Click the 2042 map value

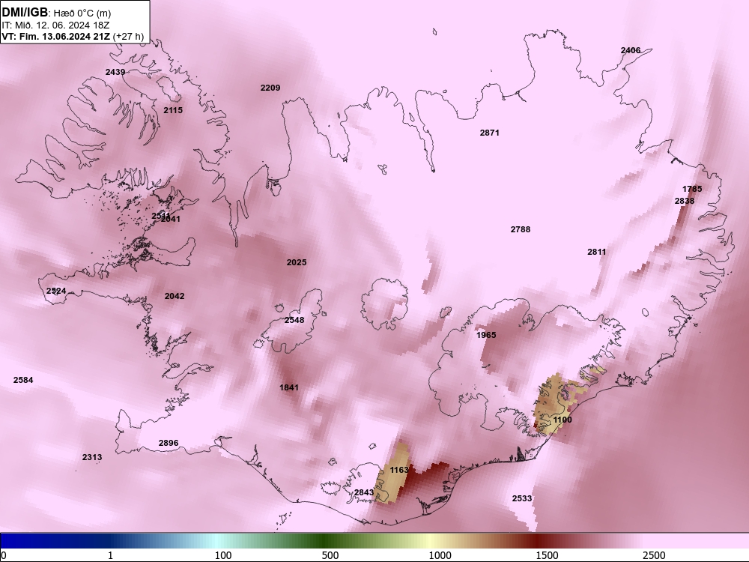(x=175, y=296)
